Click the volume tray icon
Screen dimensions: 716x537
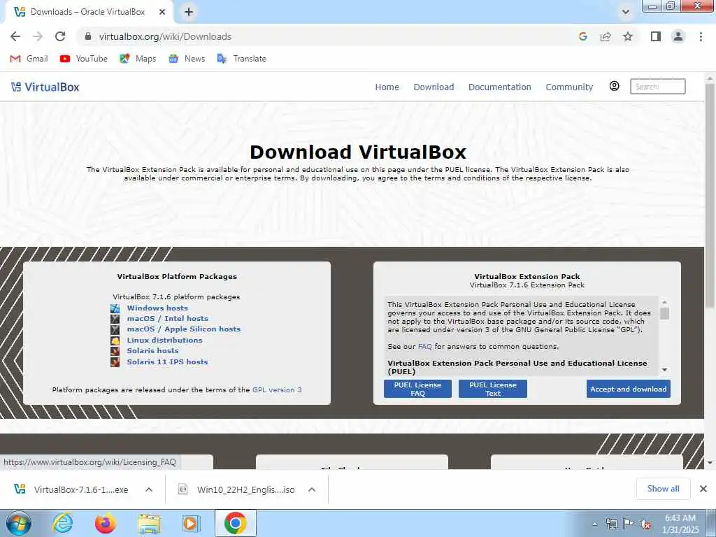click(645, 524)
